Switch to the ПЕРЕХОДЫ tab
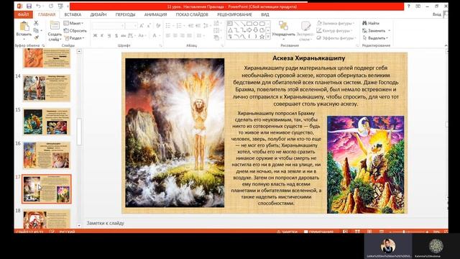The height and width of the screenshot is (259, 460). point(125,14)
